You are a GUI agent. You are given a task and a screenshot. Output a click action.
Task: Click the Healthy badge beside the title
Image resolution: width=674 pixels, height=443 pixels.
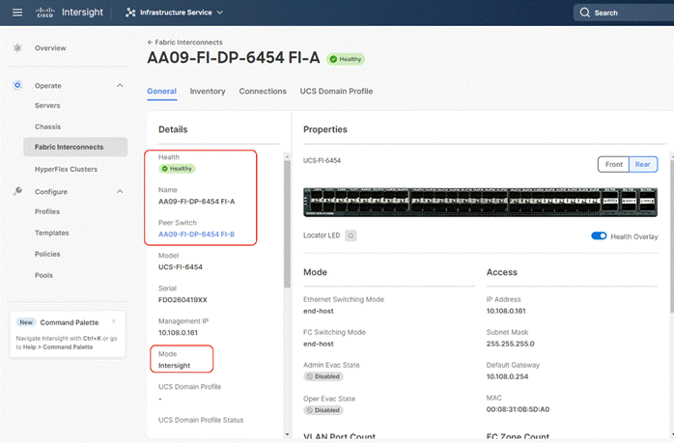pyautogui.click(x=346, y=59)
